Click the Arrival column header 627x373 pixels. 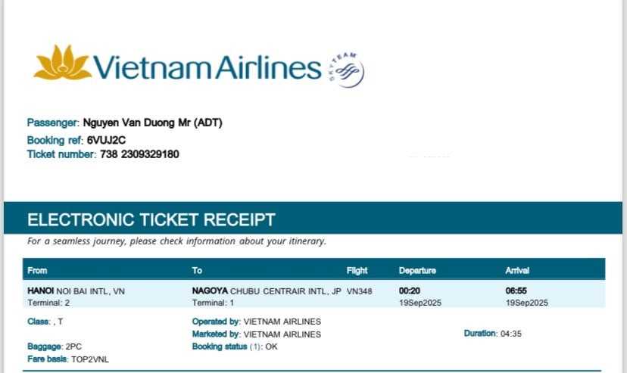[x=517, y=270]
